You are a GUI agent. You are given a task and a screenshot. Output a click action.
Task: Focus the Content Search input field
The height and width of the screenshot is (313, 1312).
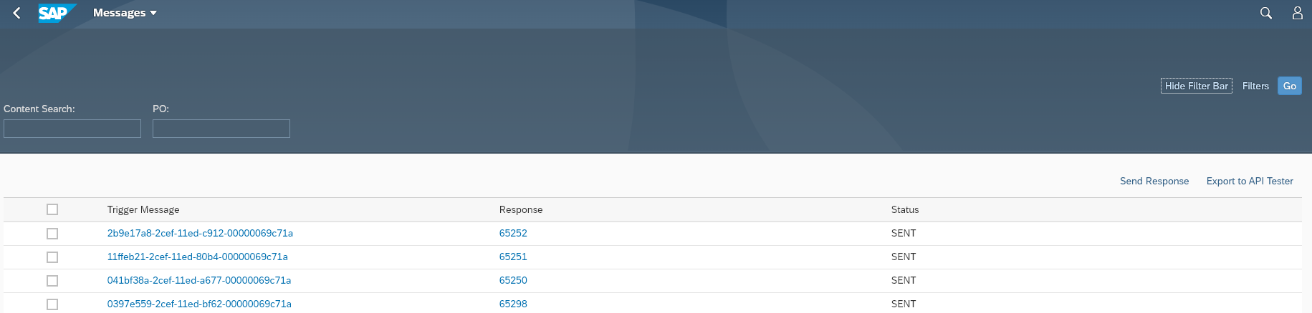click(x=72, y=129)
